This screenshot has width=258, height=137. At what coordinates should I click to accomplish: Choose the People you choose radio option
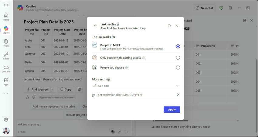tap(178, 67)
